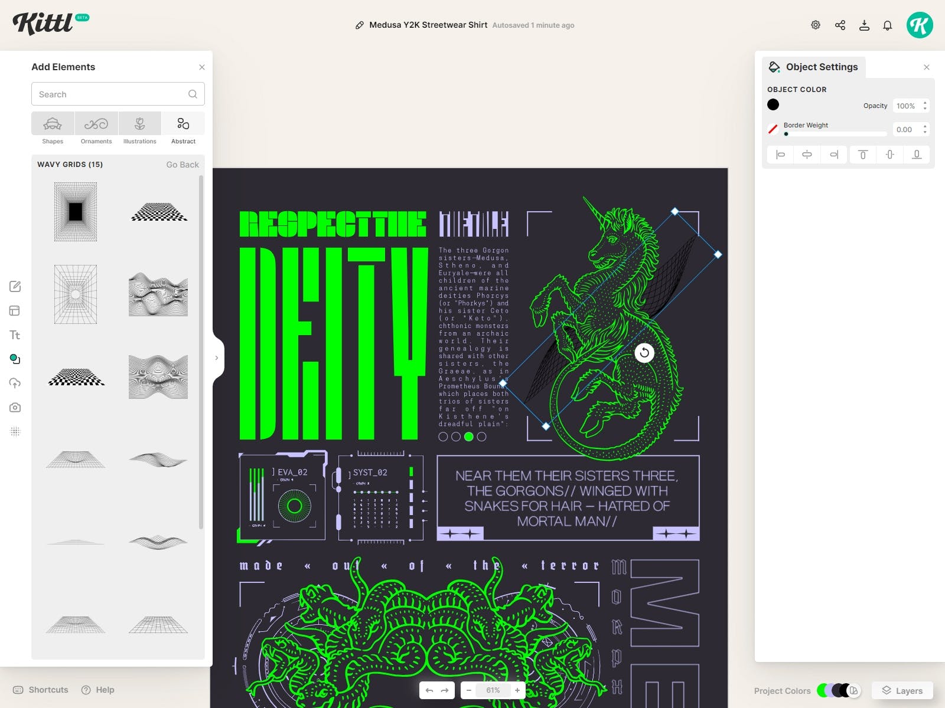Open the user profile avatar
Image resolution: width=945 pixels, height=708 pixels.
click(x=920, y=25)
